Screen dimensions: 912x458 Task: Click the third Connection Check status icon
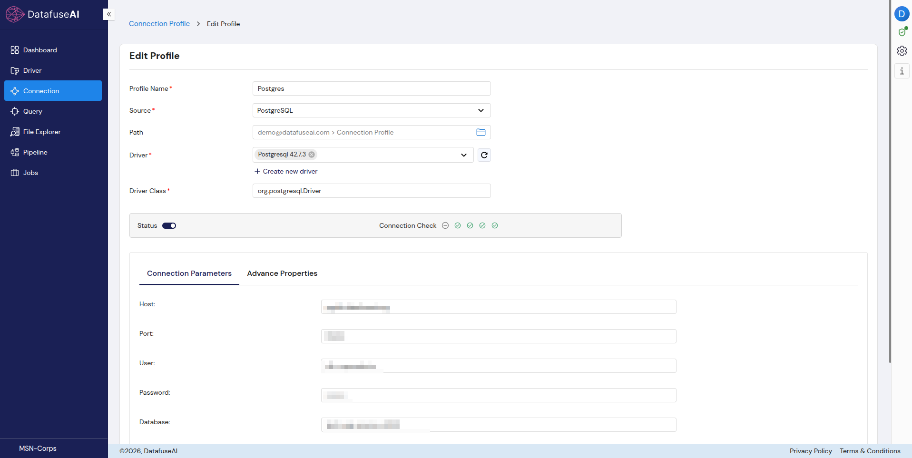tap(470, 225)
